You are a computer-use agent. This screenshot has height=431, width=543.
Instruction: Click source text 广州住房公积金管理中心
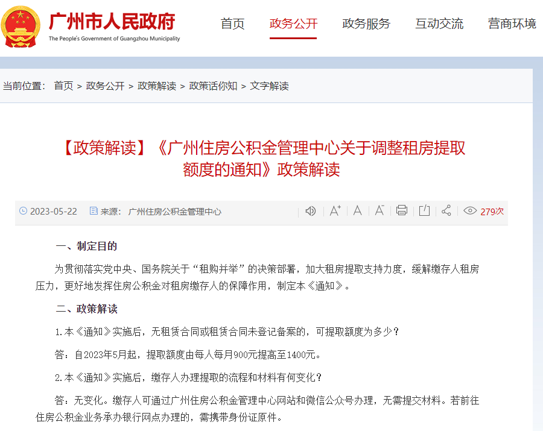point(174,212)
